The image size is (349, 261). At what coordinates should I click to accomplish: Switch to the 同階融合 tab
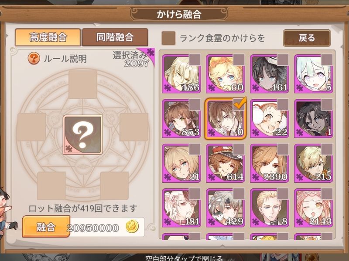(115, 37)
